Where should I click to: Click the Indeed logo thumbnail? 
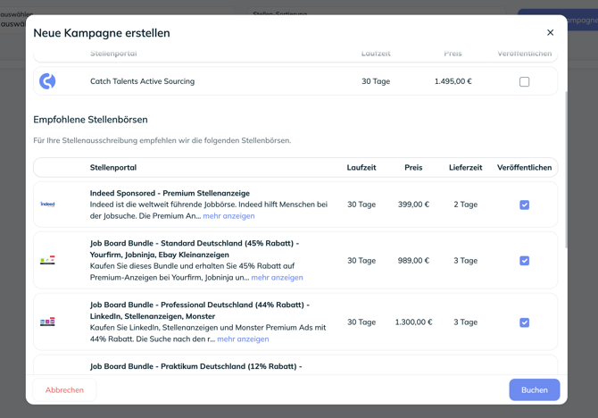pyautogui.click(x=47, y=205)
